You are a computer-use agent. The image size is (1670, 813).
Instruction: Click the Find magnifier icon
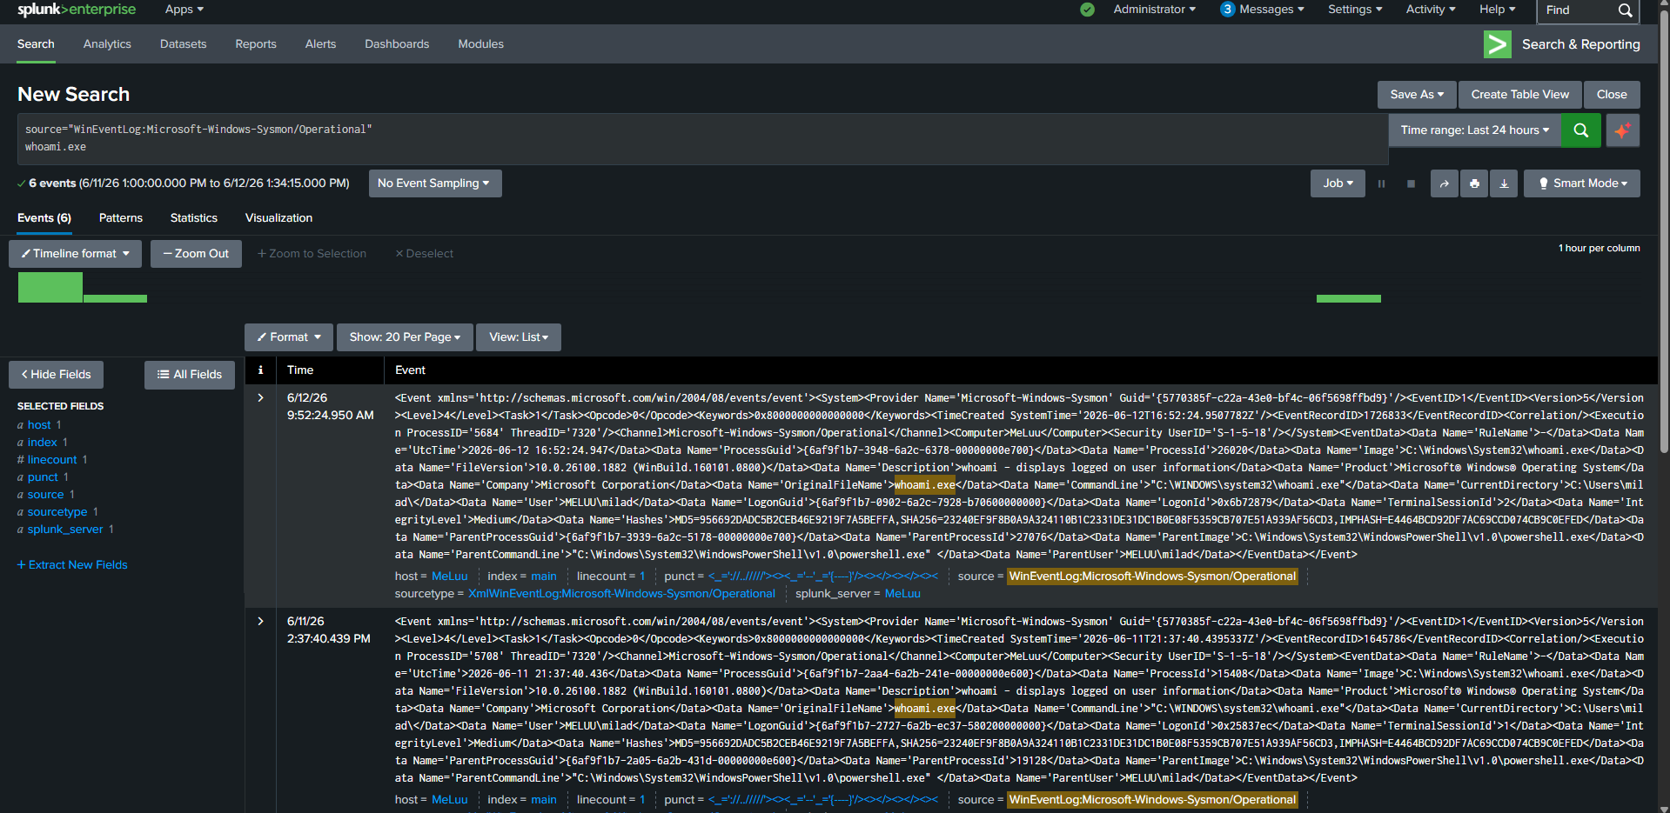point(1625,10)
